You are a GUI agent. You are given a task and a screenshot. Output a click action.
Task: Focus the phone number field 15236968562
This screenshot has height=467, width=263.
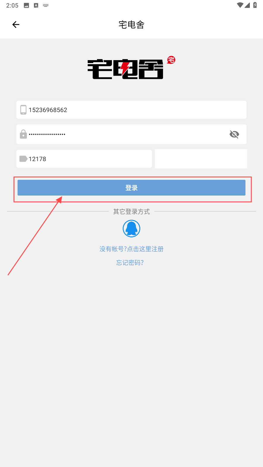[131, 110]
